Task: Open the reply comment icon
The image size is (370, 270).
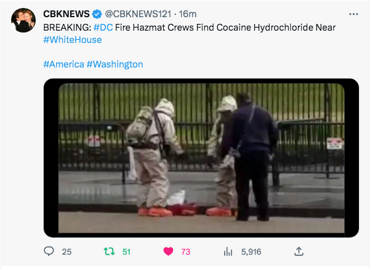Action: (x=49, y=251)
